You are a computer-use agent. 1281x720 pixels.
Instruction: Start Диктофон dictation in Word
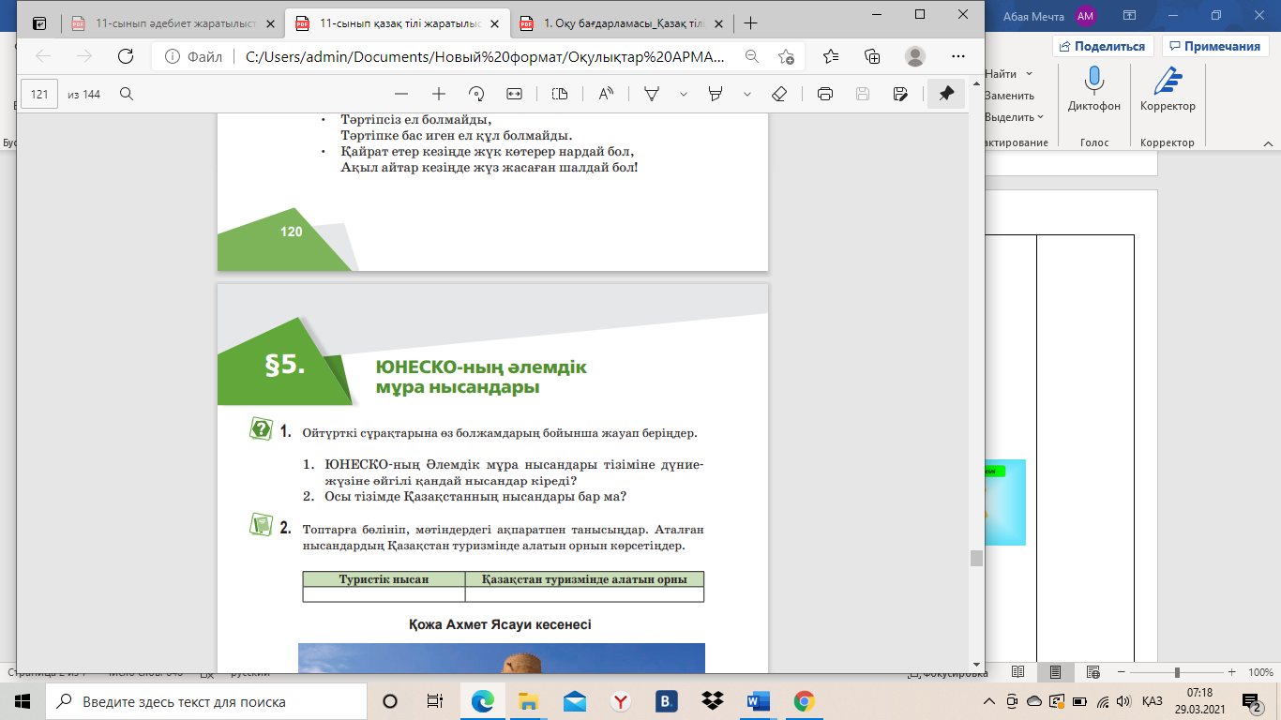[x=1094, y=90]
